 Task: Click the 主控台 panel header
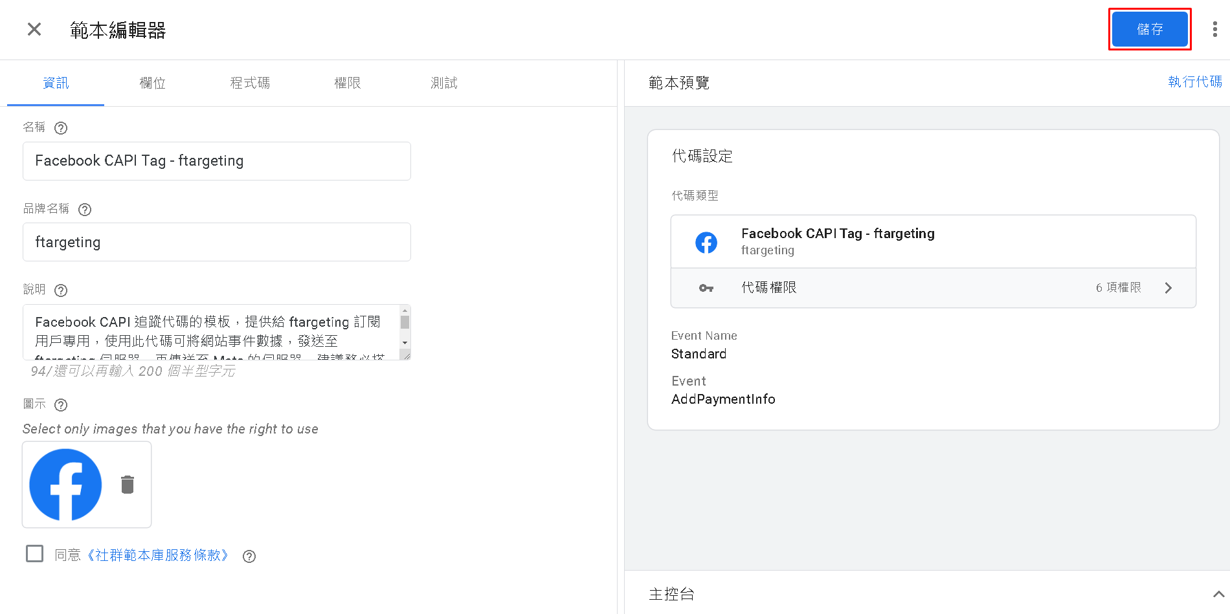pos(927,593)
